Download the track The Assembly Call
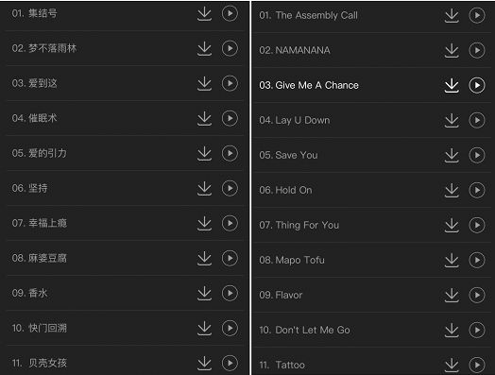The width and height of the screenshot is (495, 375). tap(452, 15)
